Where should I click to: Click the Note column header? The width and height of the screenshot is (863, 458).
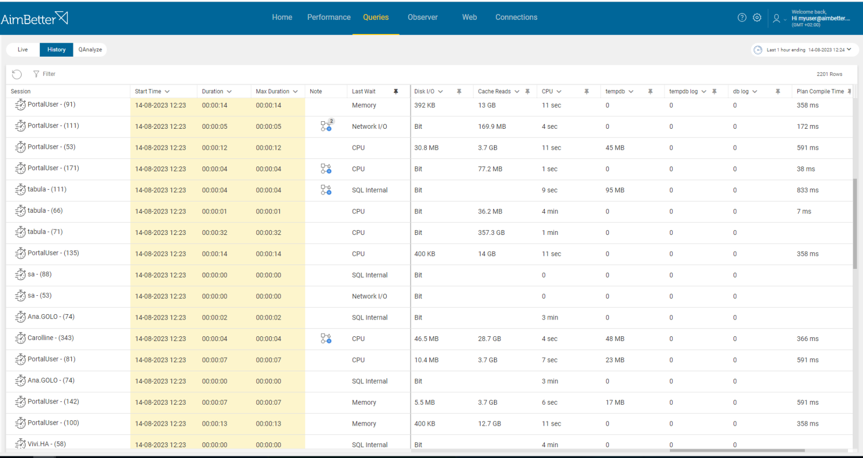pyautogui.click(x=316, y=92)
